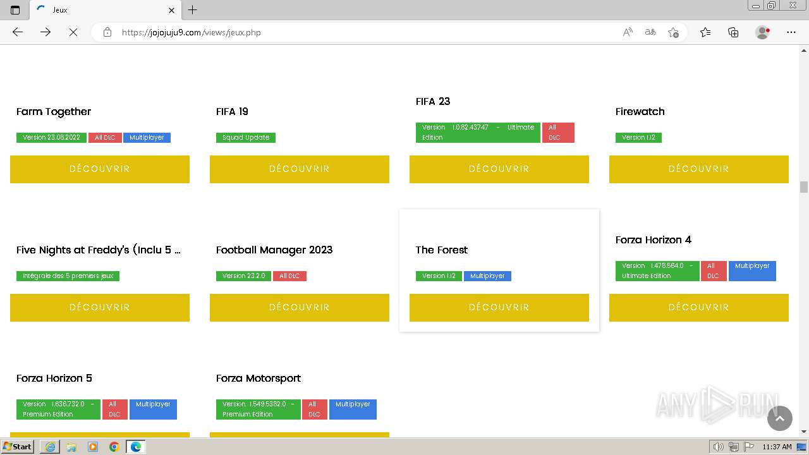
Task: Click DÉCOUVRIR under FIFA 23
Action: 499,169
